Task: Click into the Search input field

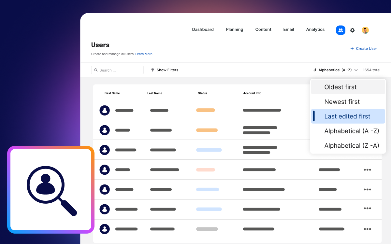Action: [x=117, y=70]
